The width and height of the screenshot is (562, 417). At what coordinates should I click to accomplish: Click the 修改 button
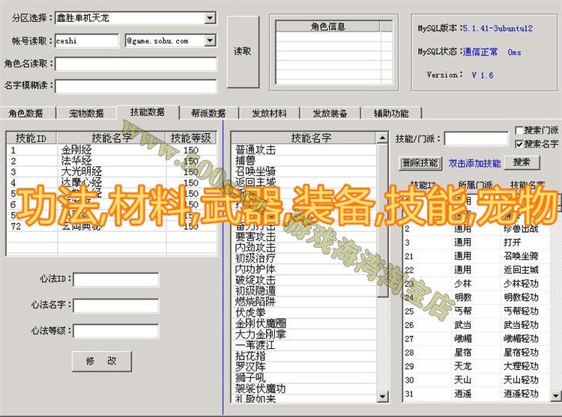pos(101,361)
